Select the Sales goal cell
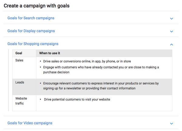182x131 pixels. coord(19,61)
